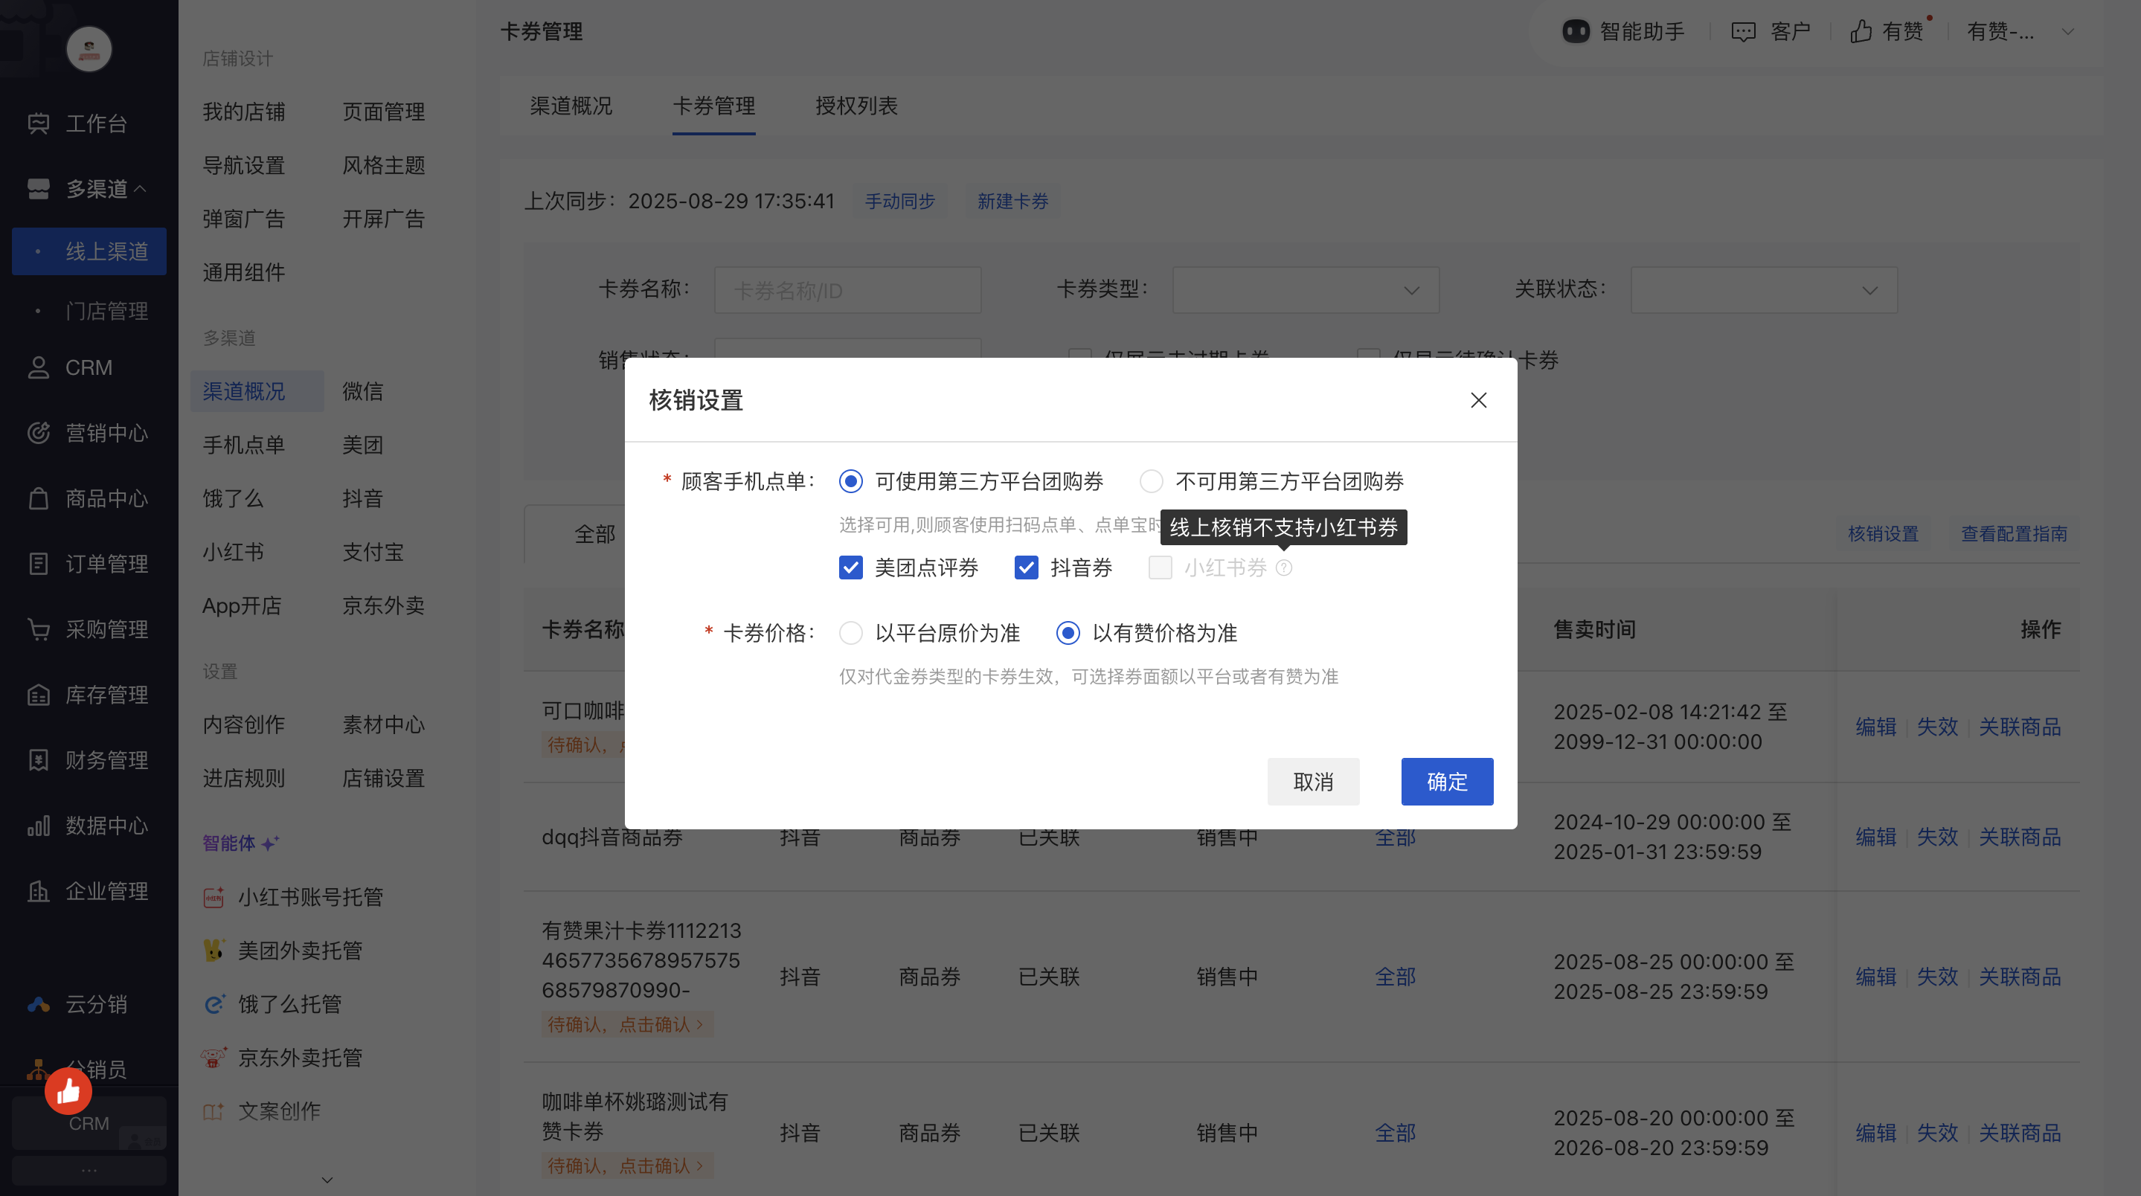2141x1196 pixels.
Task: Uncheck the 抖音券 checkbox
Action: coord(1027,568)
